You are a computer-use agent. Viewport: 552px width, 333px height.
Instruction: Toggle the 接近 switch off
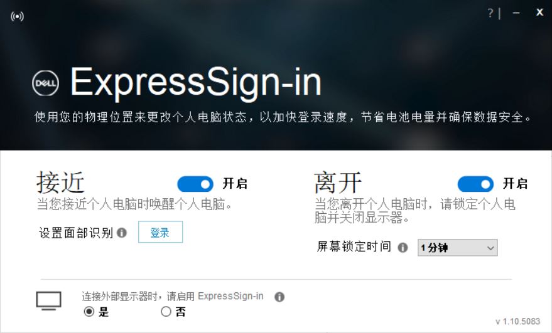pos(195,184)
